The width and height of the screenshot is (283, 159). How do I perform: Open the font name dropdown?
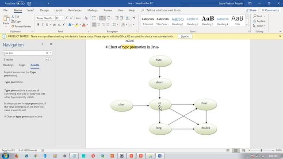click(x=54, y=18)
